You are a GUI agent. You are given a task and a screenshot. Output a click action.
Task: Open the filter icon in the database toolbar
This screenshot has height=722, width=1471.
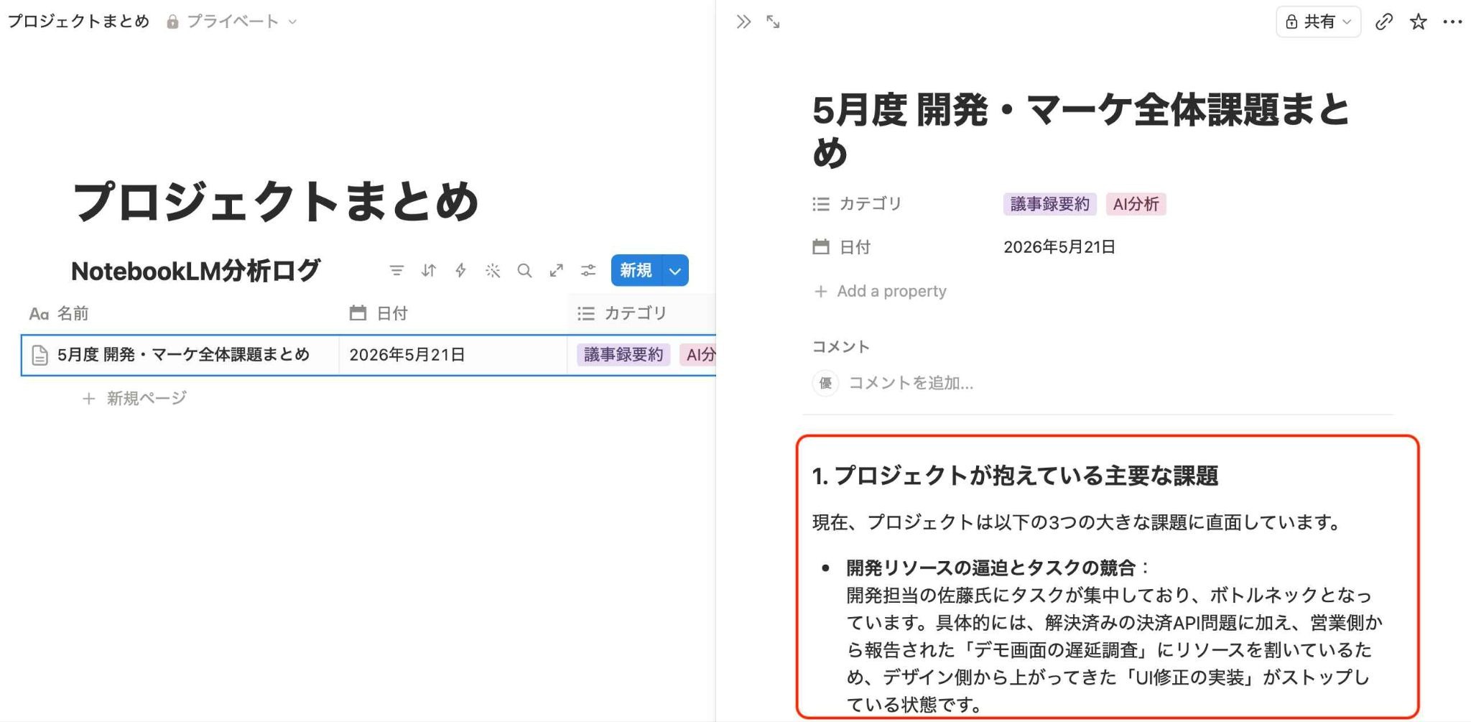tap(396, 271)
